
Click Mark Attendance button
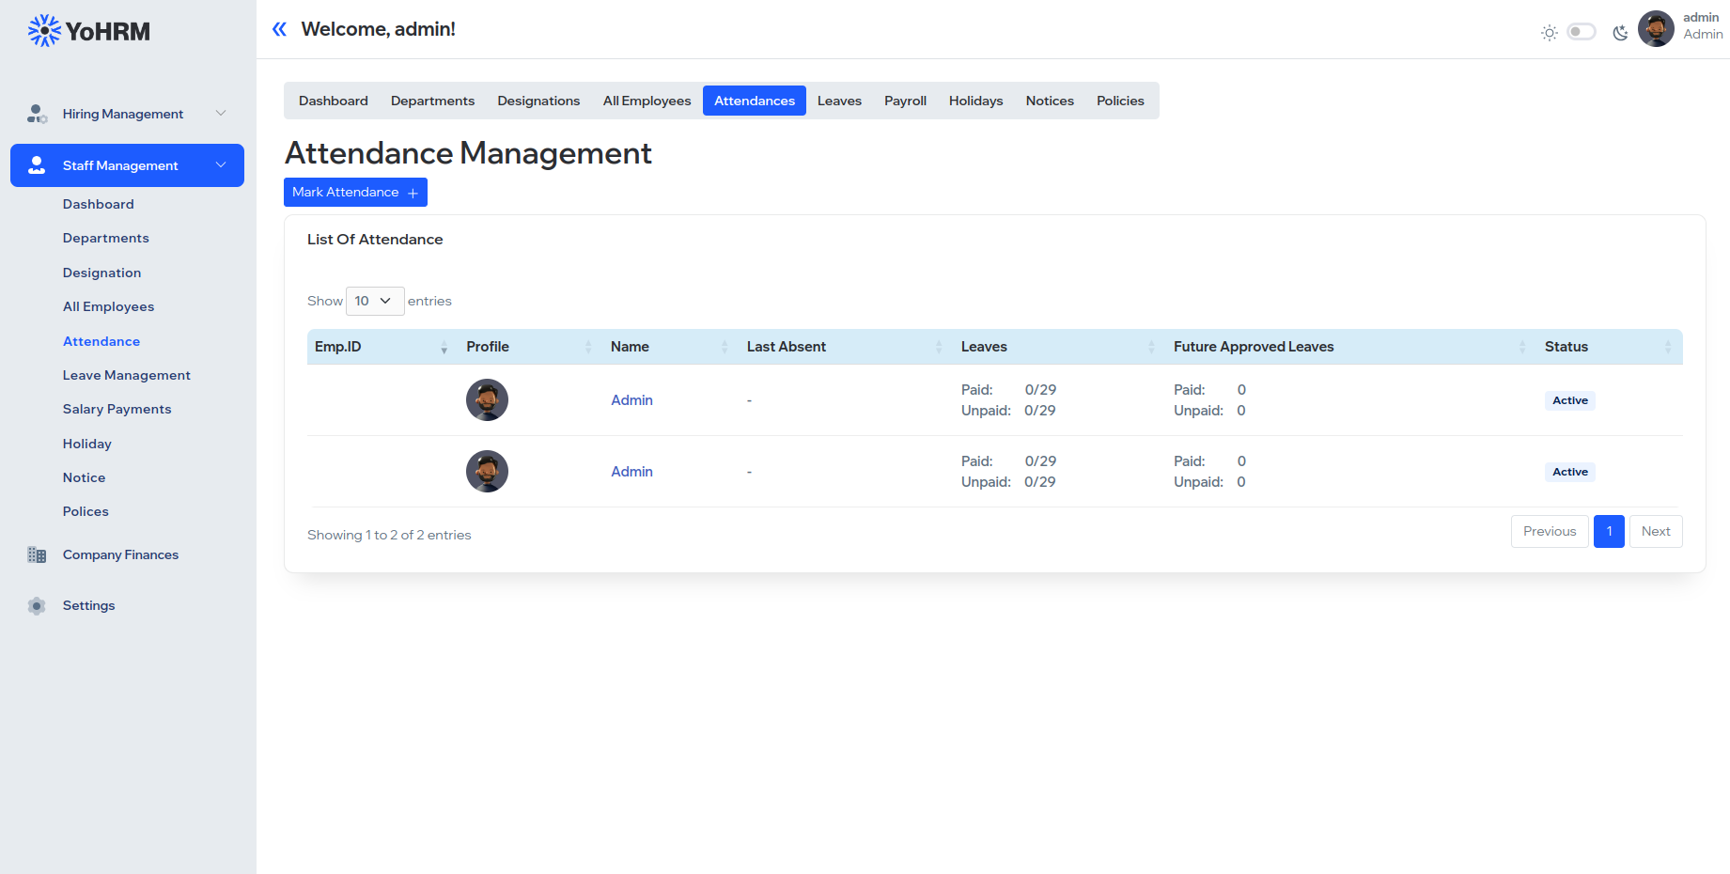pos(355,192)
